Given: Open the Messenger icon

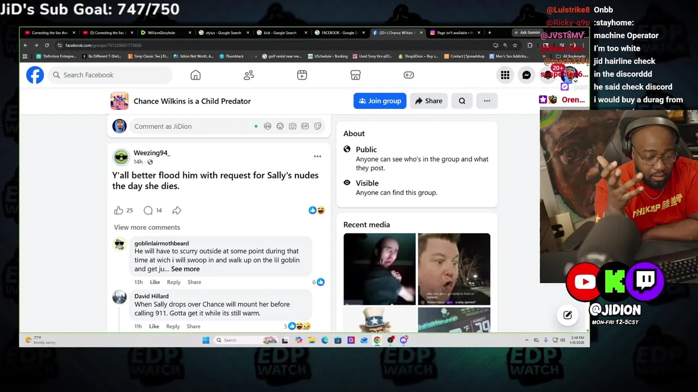Looking at the screenshot, I should pos(526,75).
